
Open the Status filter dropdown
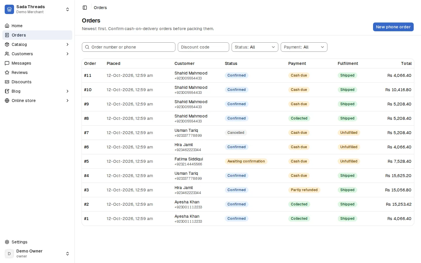(255, 47)
